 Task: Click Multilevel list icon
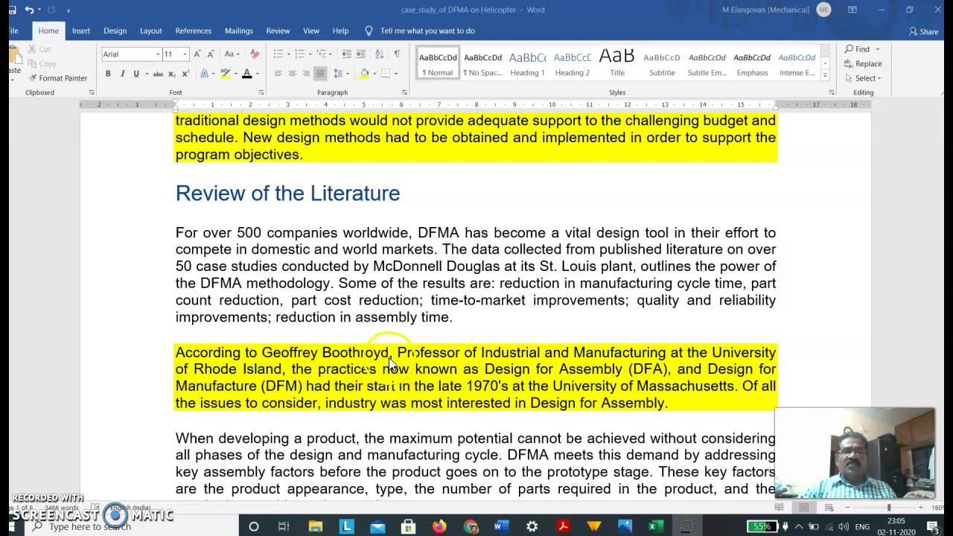(322, 54)
